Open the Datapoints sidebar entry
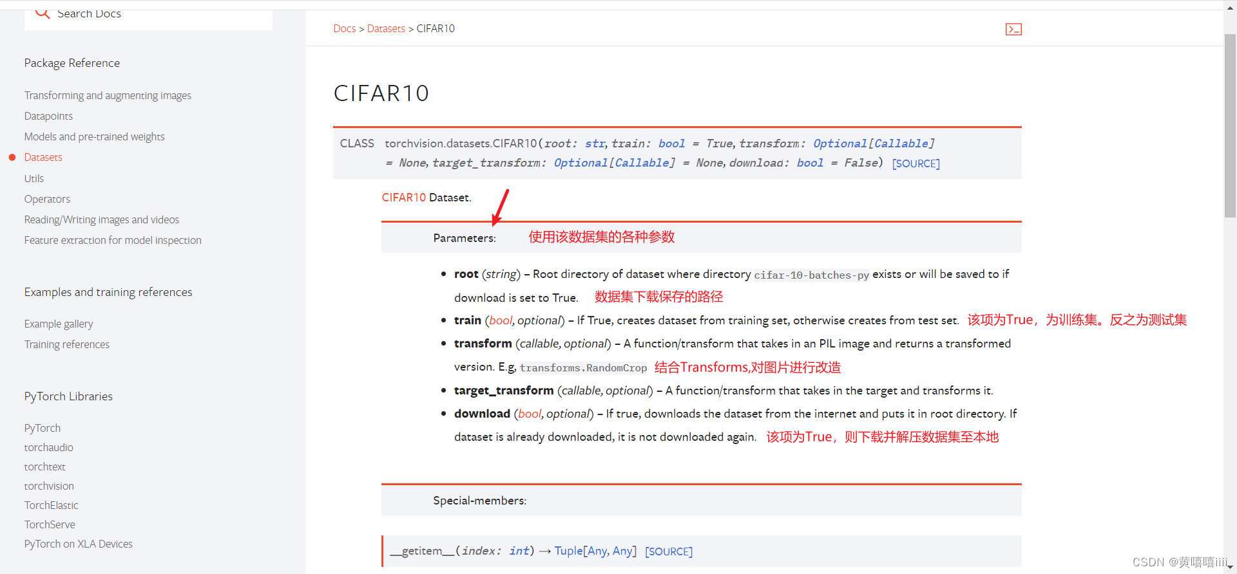1237x574 pixels. 48,116
